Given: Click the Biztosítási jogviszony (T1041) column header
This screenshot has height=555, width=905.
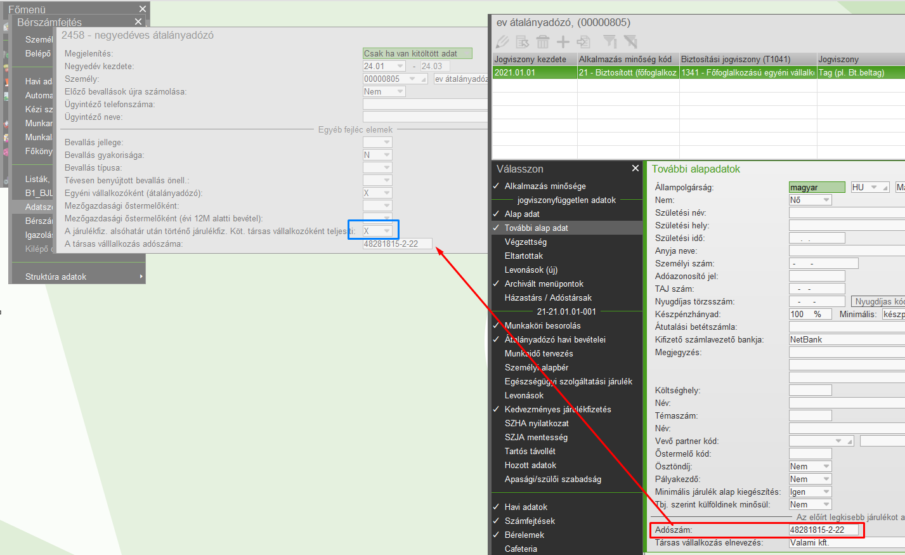Looking at the screenshot, I should coord(748,59).
